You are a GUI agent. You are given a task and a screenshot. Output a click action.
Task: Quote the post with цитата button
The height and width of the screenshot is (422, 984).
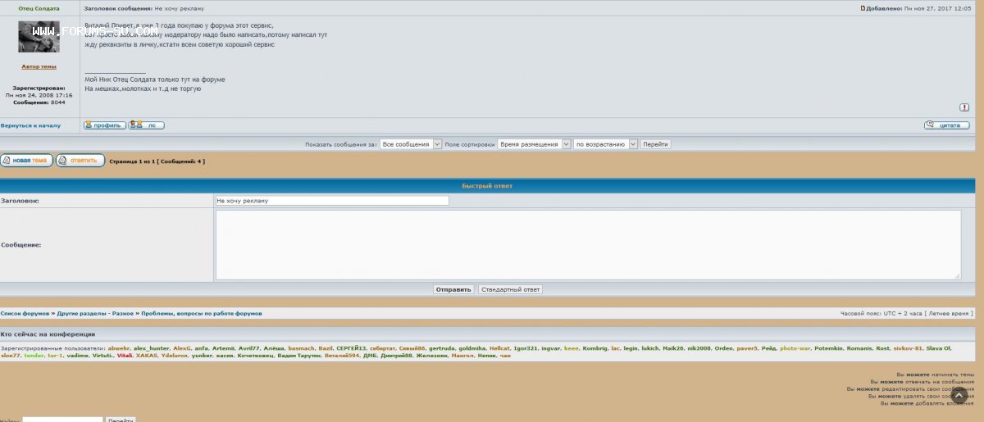(946, 125)
